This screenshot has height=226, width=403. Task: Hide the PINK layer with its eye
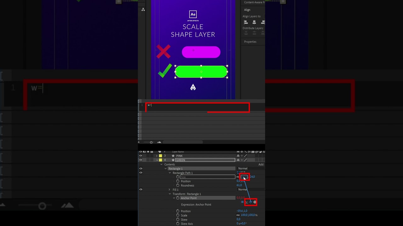pyautogui.click(x=141, y=156)
